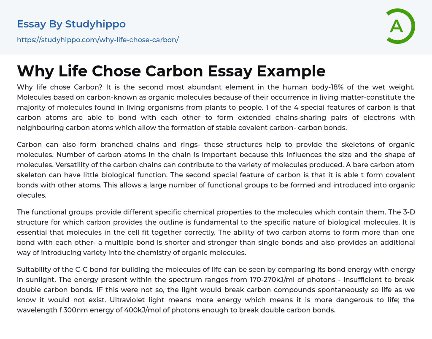The height and width of the screenshot is (339, 432).
Task: Click the word 'olecules.' ending the second paragraph
Action: [x=32, y=195]
